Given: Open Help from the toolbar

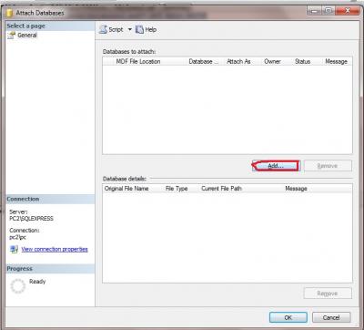Looking at the screenshot, I should (x=146, y=29).
